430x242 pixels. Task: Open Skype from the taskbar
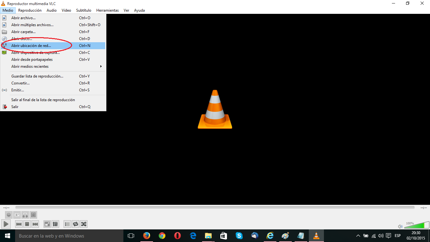tap(239, 236)
